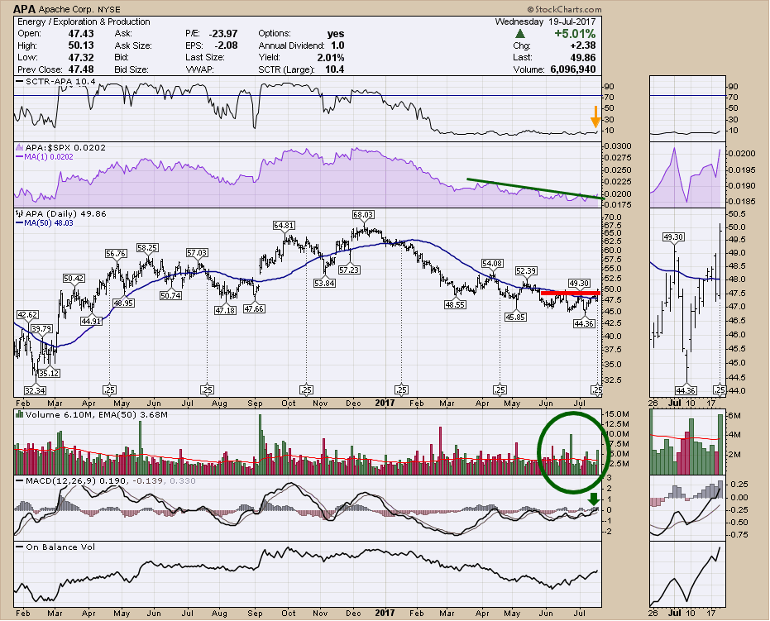Click the On Balance Vol legend label
This screenshot has height=621, width=770.
[x=55, y=547]
